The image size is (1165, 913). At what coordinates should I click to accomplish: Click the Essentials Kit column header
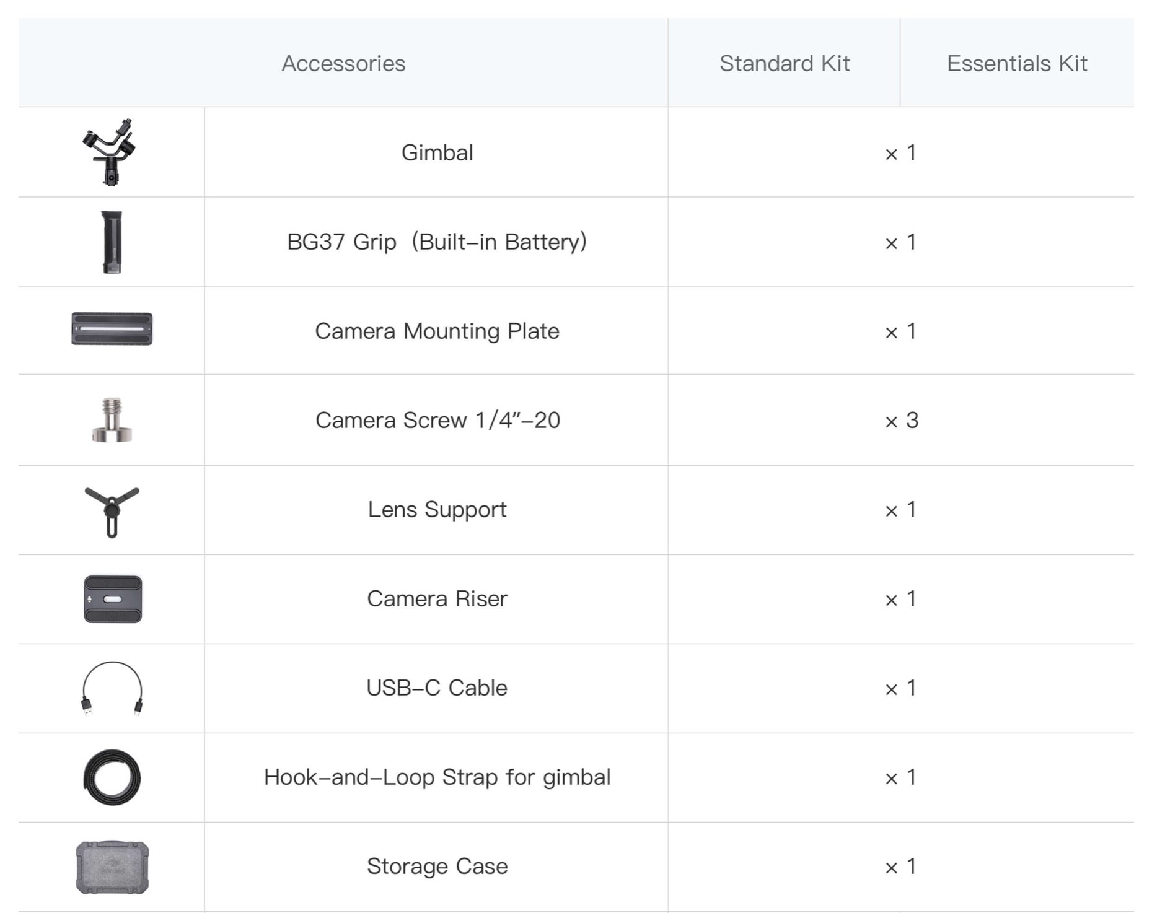click(x=1016, y=63)
